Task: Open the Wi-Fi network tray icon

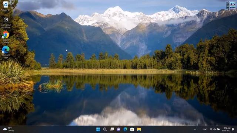Action: click(211, 129)
